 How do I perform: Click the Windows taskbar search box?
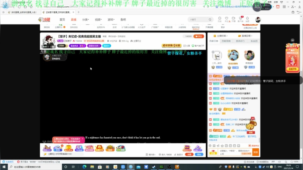(35, 167)
